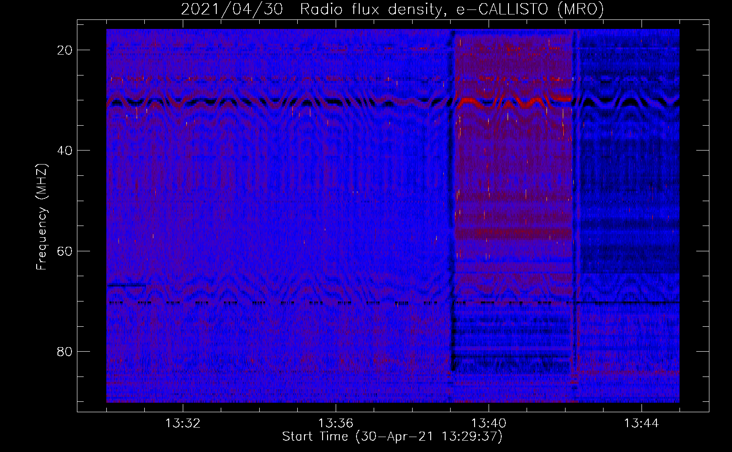The height and width of the screenshot is (452, 732).
Task: Click the '13:32' time tick label
Action: point(183,424)
